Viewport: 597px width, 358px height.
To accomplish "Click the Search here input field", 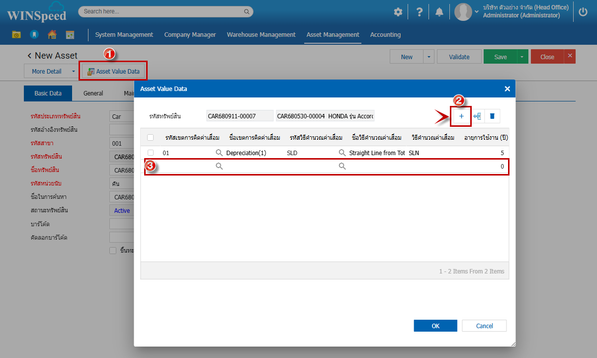I will click(162, 11).
